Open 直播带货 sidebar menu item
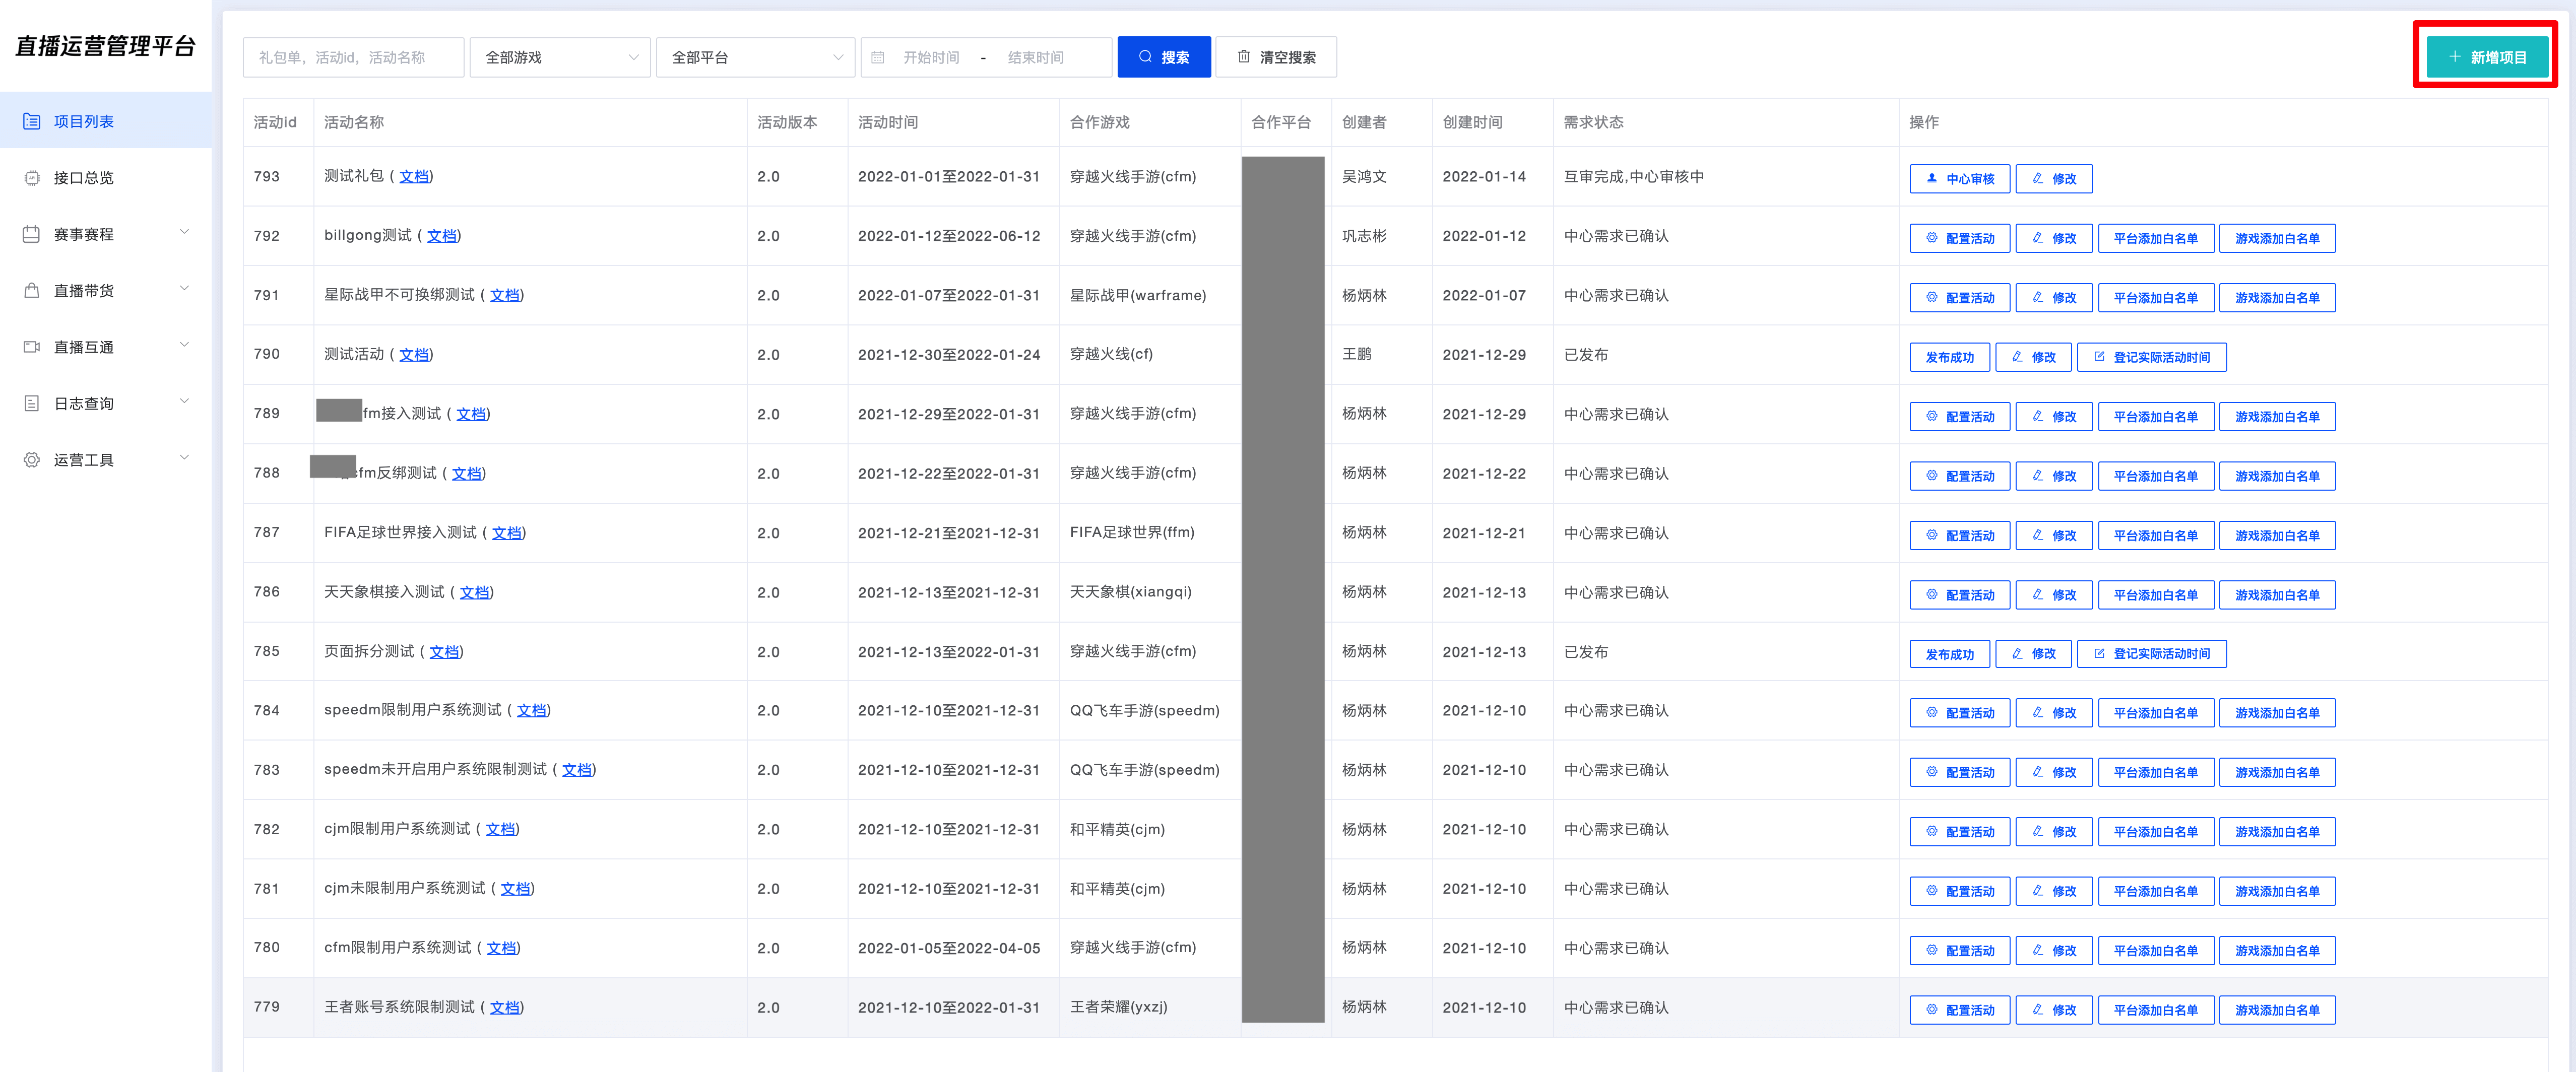The height and width of the screenshot is (1072, 2576). (106, 291)
